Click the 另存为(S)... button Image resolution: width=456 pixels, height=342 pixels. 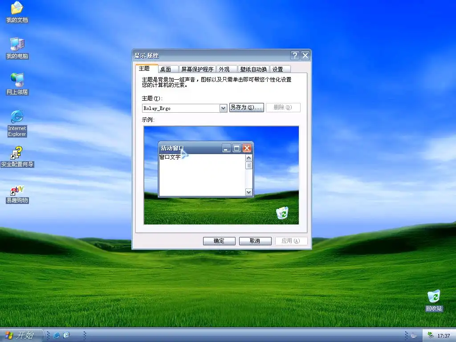[x=246, y=107]
